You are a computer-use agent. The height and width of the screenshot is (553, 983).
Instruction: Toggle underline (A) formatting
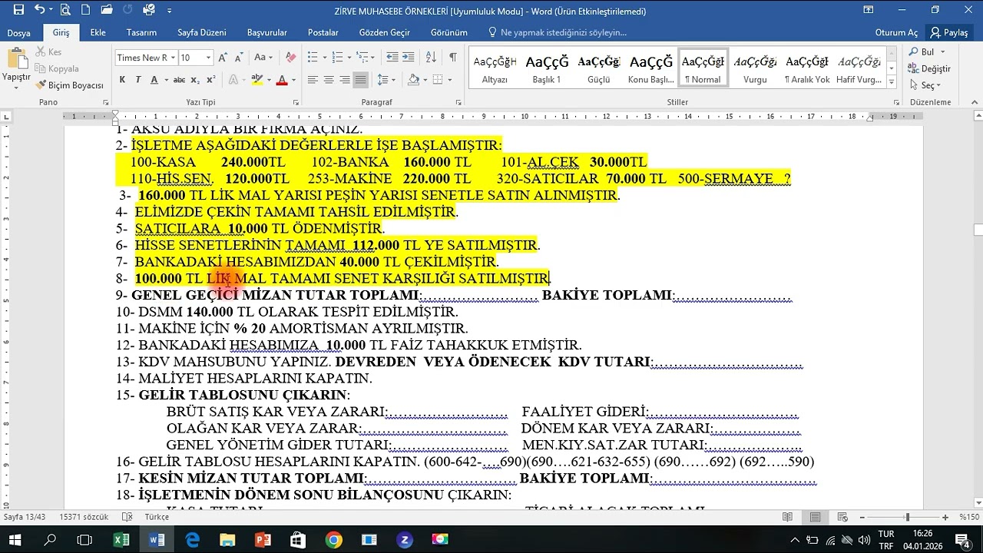click(x=154, y=80)
